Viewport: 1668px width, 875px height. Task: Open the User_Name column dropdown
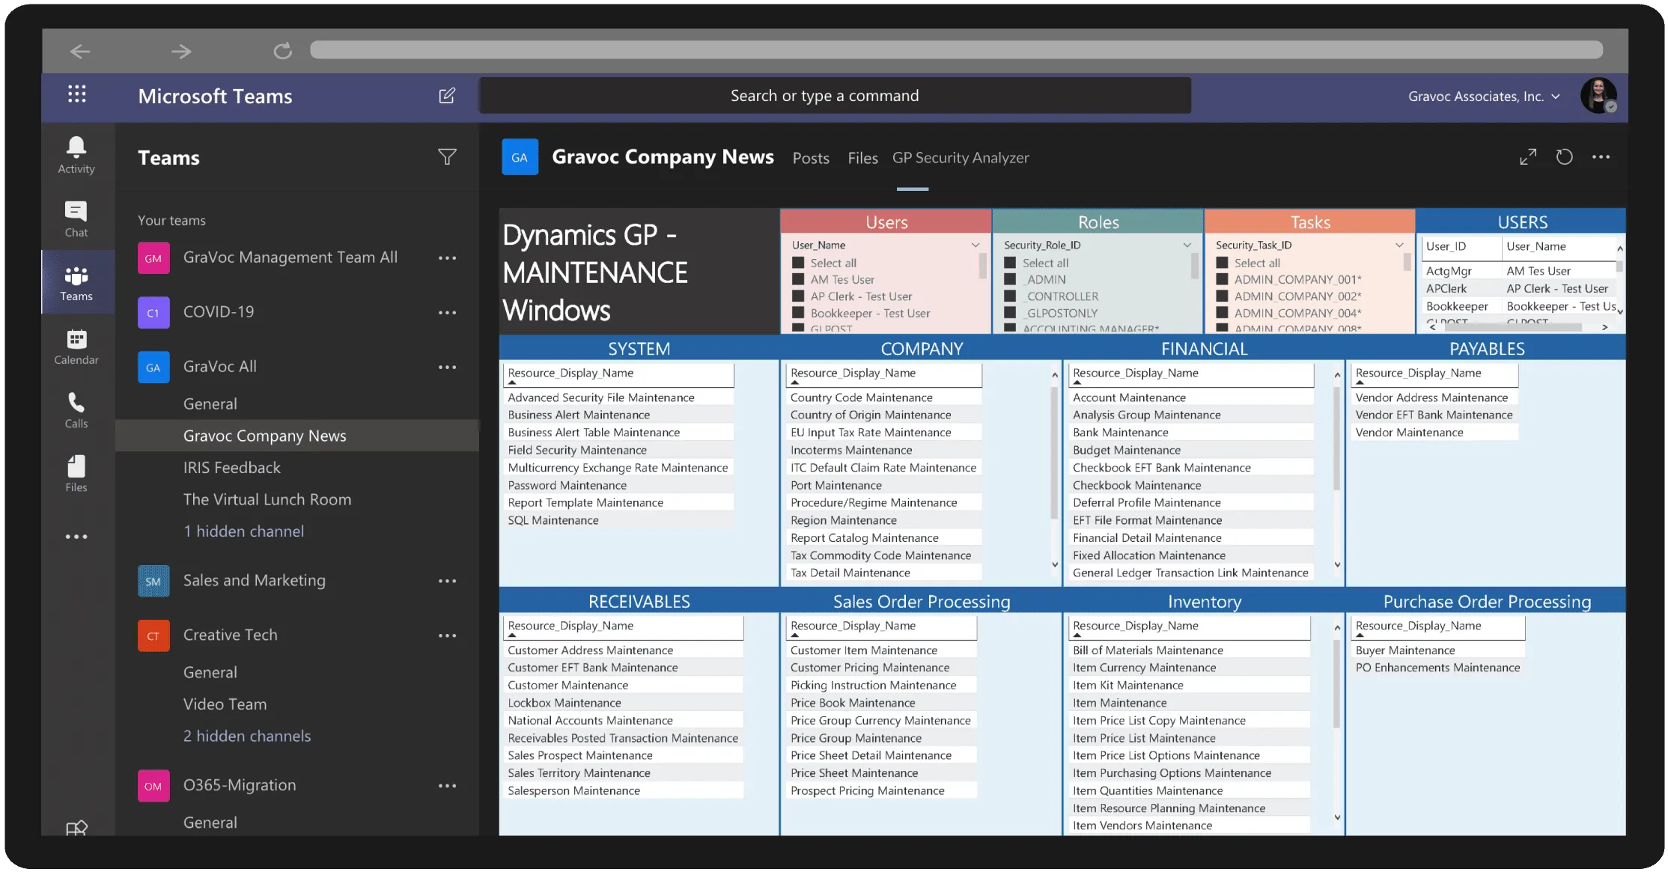click(x=975, y=245)
